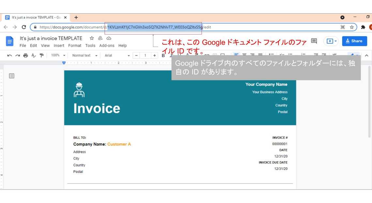Open the Arial font dropdown

117,55
